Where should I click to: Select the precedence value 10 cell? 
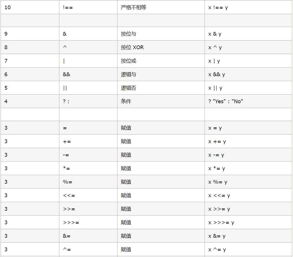[30, 7]
